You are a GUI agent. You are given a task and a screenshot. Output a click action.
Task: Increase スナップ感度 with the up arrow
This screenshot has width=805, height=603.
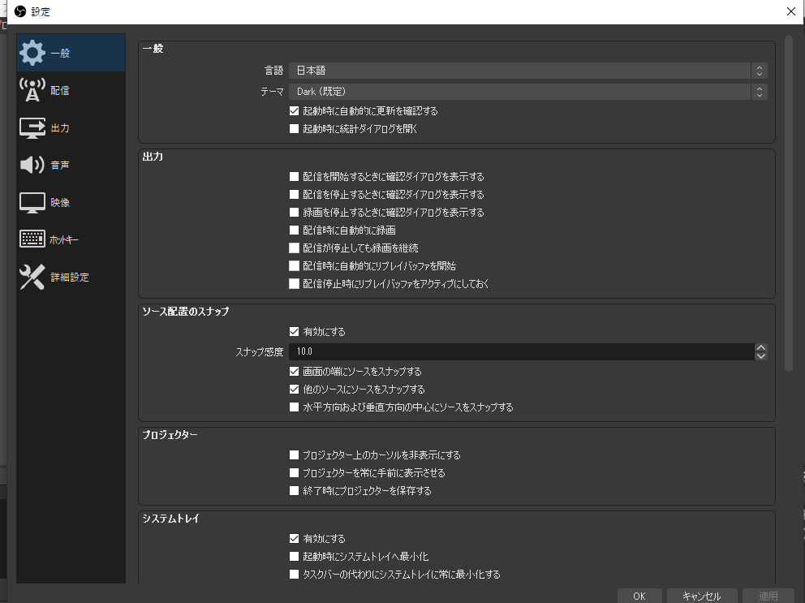761,347
